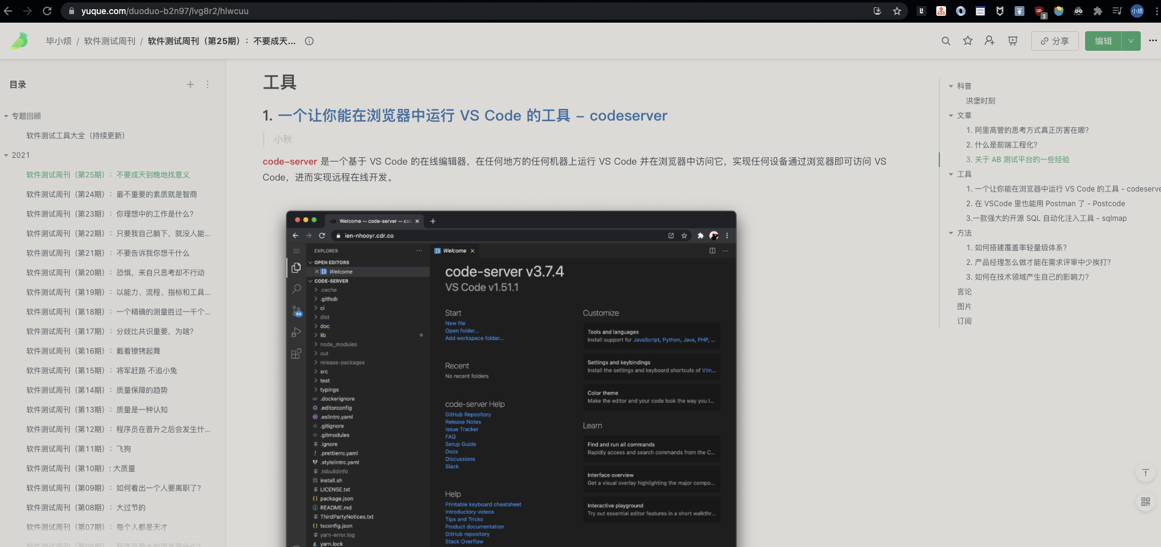Click the Chrome profile avatar

(x=1137, y=11)
